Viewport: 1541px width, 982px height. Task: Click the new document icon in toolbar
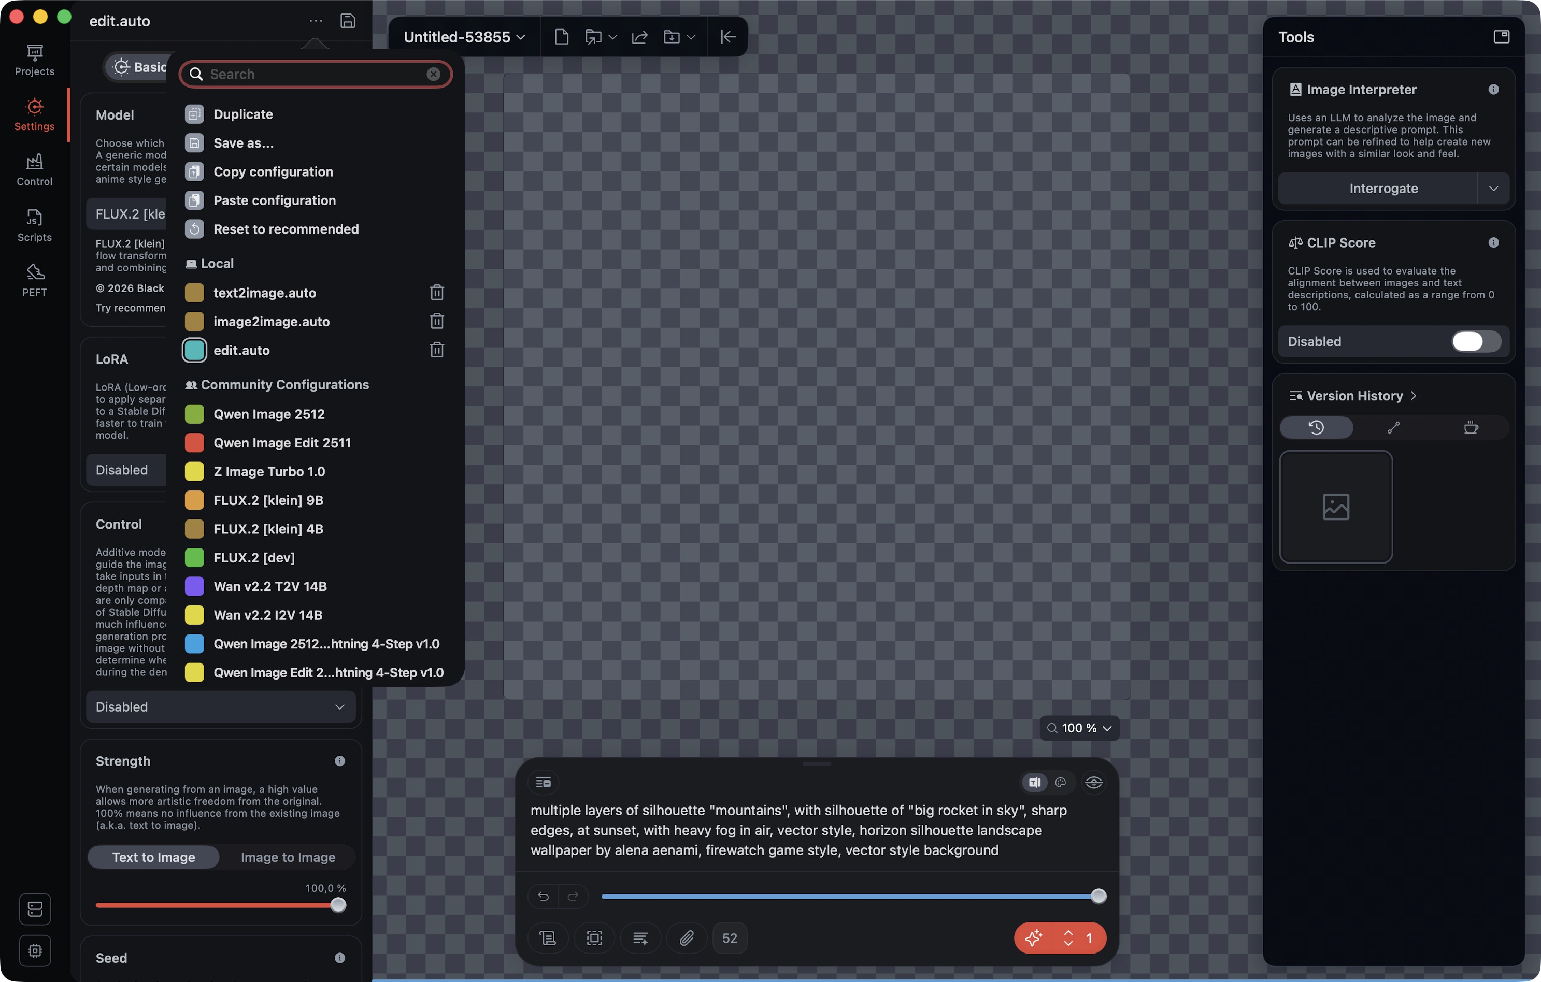[561, 37]
